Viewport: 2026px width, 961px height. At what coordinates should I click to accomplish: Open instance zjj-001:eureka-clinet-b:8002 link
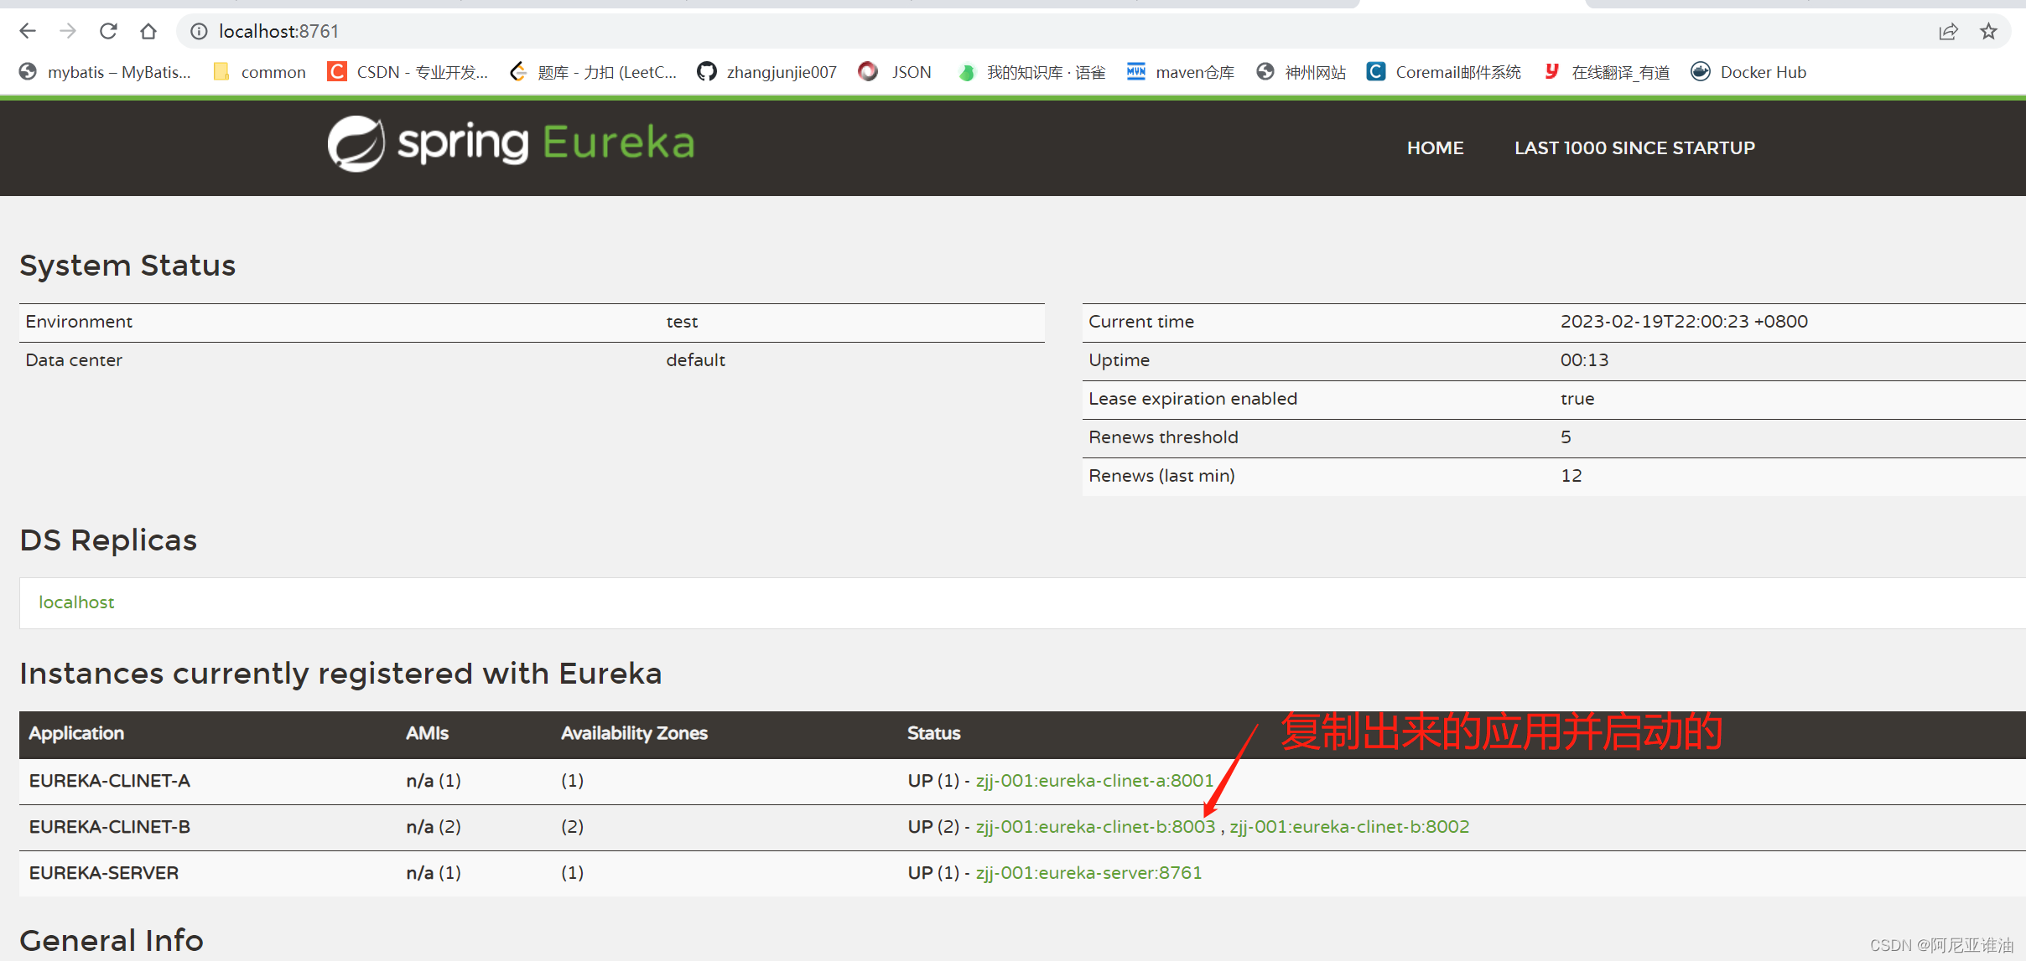[1348, 826]
